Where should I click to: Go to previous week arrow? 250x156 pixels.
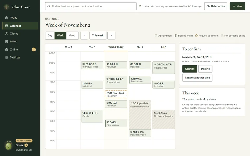(84, 36)
